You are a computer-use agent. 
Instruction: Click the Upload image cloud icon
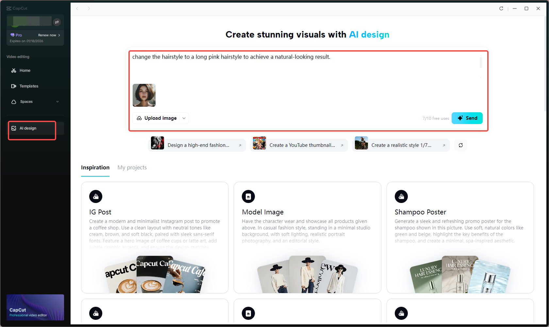click(139, 118)
